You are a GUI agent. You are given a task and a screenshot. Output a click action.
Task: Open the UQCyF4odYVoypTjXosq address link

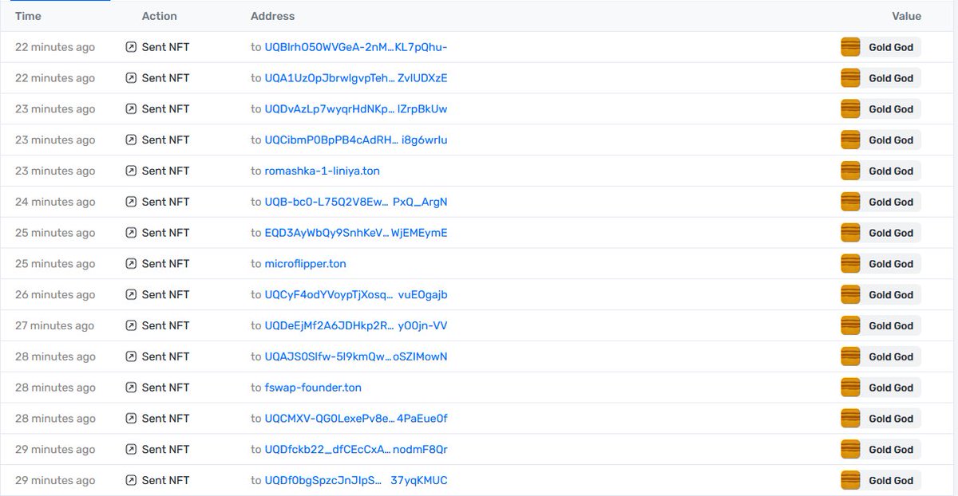[354, 294]
